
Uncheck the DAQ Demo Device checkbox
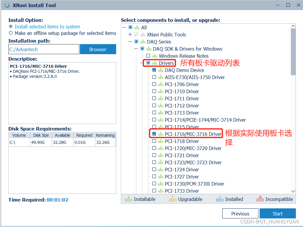pos(154,70)
